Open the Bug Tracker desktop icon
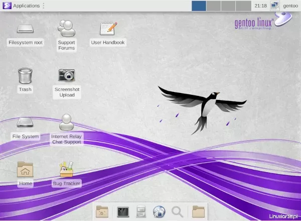Image resolution: width=301 pixels, height=221 pixels. pos(66,169)
